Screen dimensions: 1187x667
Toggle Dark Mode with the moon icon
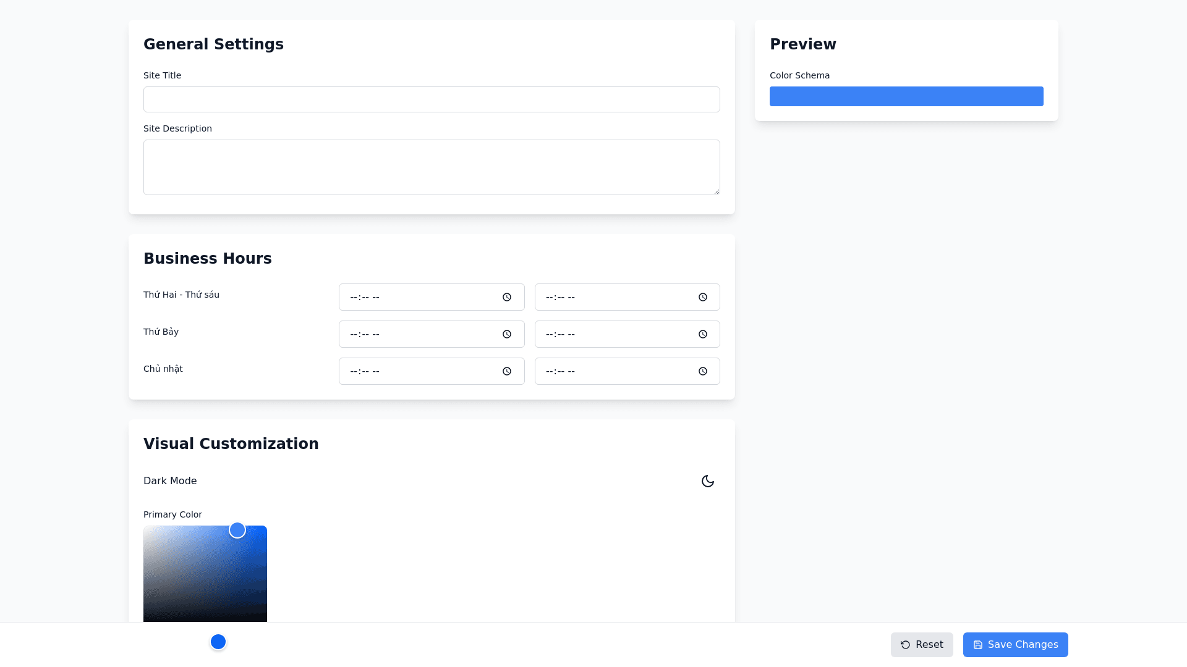[x=708, y=481]
